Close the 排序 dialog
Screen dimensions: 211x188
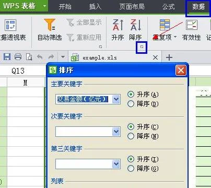tap(181, 70)
